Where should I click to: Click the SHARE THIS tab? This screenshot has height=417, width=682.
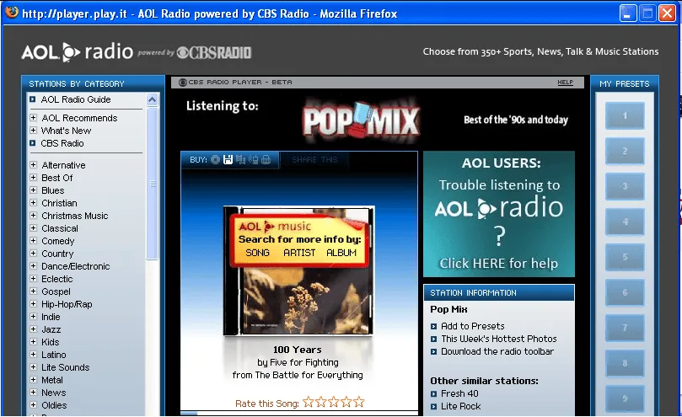pyautogui.click(x=314, y=159)
